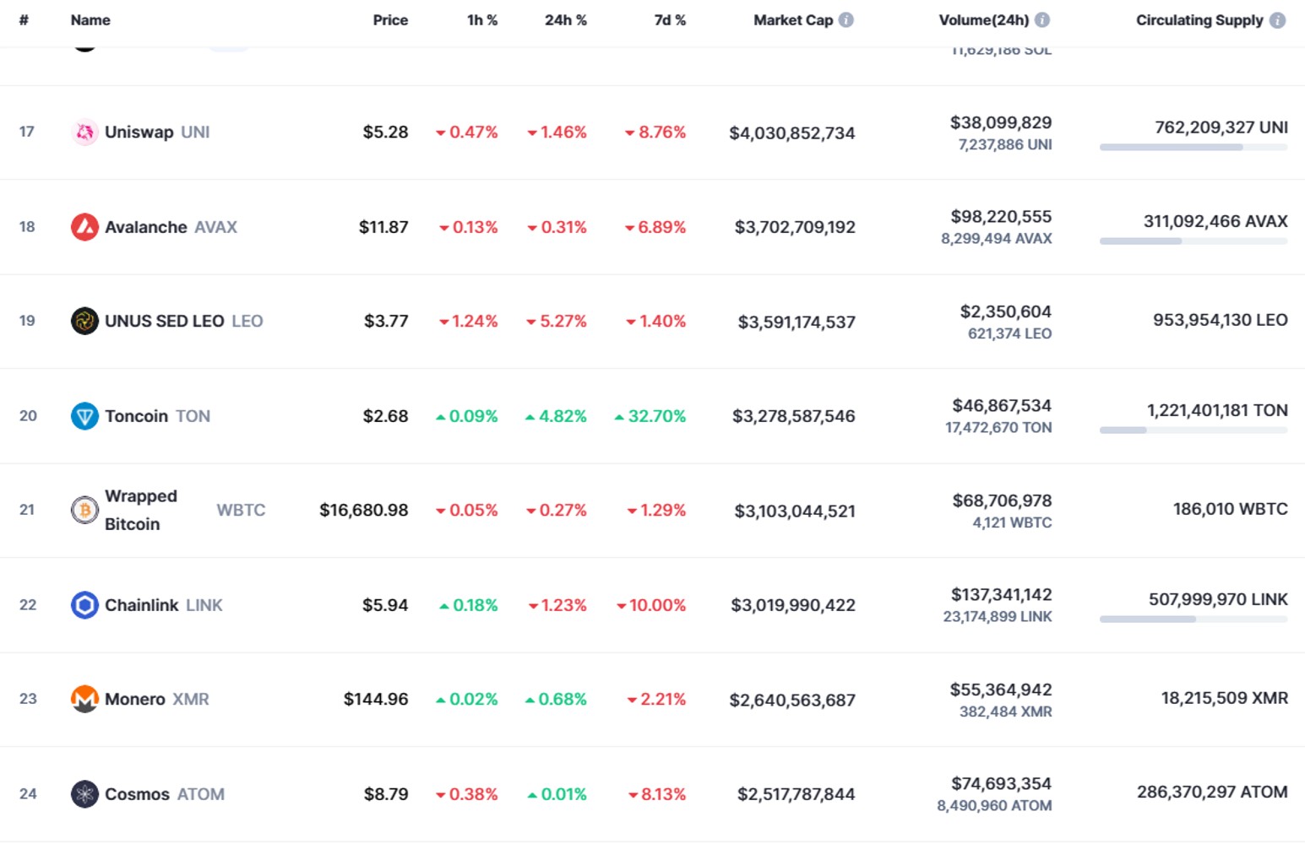Click Avalanche volume $98,220,555
1305x844 pixels.
click(1002, 216)
